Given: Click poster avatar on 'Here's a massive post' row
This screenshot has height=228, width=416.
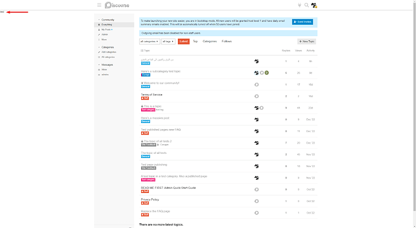Looking at the screenshot, I should 257,119.
